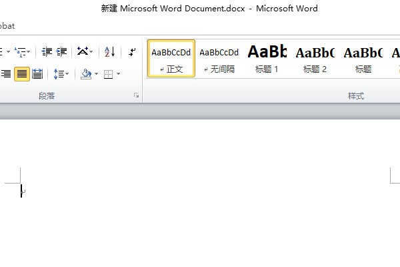The height and width of the screenshot is (267, 400).
Task: Apply the 正文 (Normal) style
Action: (171, 58)
